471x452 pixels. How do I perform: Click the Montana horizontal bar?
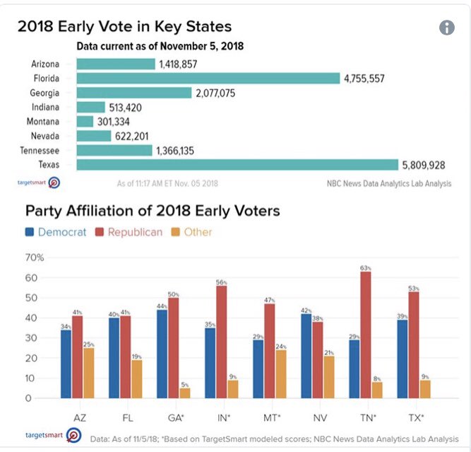85,122
